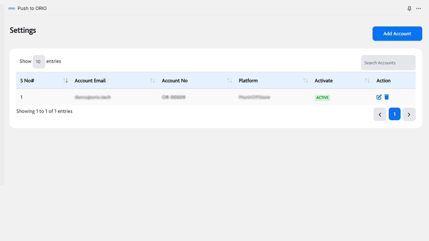This screenshot has height=241, width=429.
Task: Pin the Push to ORIO app
Action: (409, 8)
